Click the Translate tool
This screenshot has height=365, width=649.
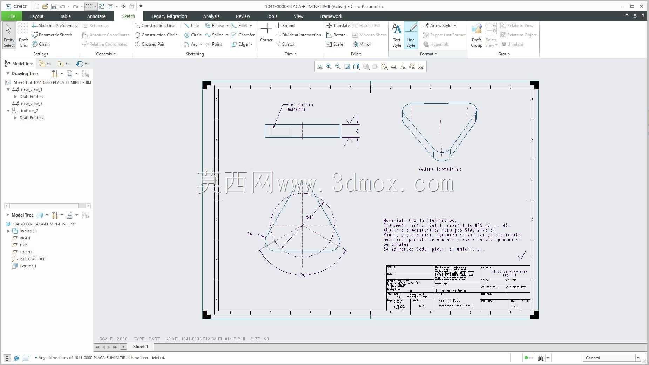pyautogui.click(x=338, y=26)
